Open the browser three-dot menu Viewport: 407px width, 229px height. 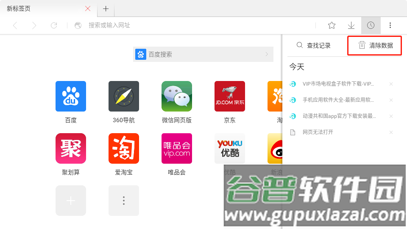(390, 25)
